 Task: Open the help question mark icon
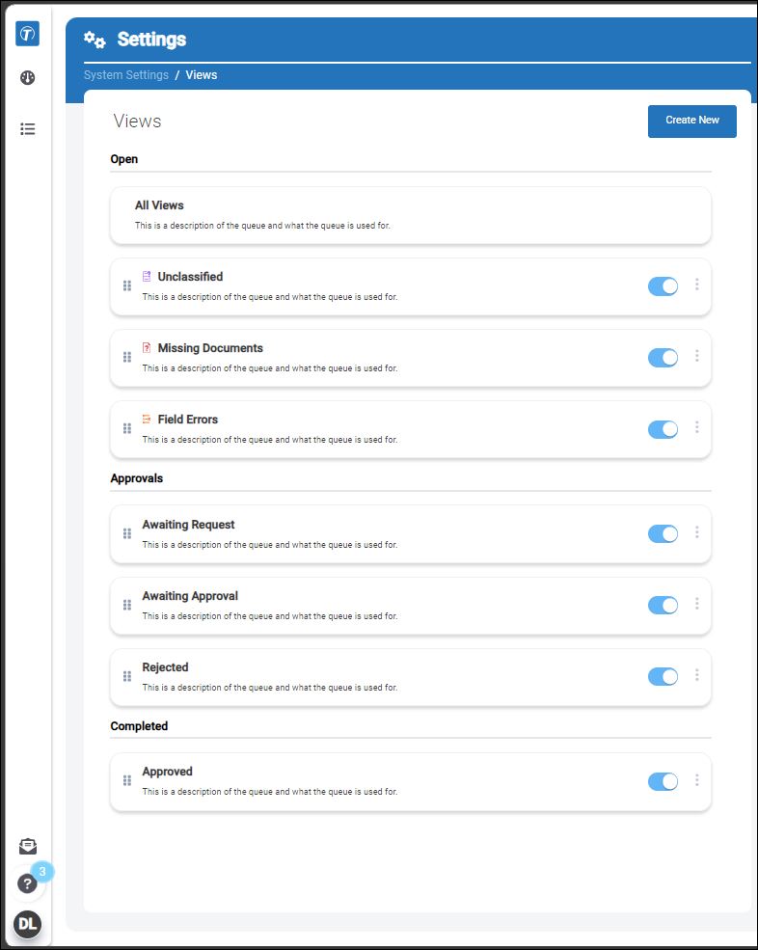coord(27,884)
